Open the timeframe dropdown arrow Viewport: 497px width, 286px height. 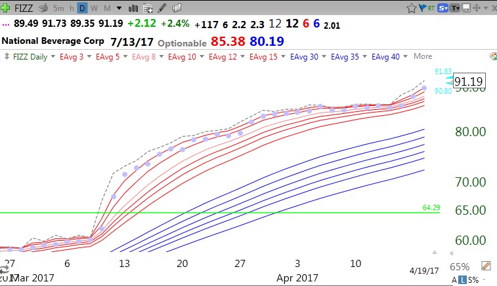point(119,9)
